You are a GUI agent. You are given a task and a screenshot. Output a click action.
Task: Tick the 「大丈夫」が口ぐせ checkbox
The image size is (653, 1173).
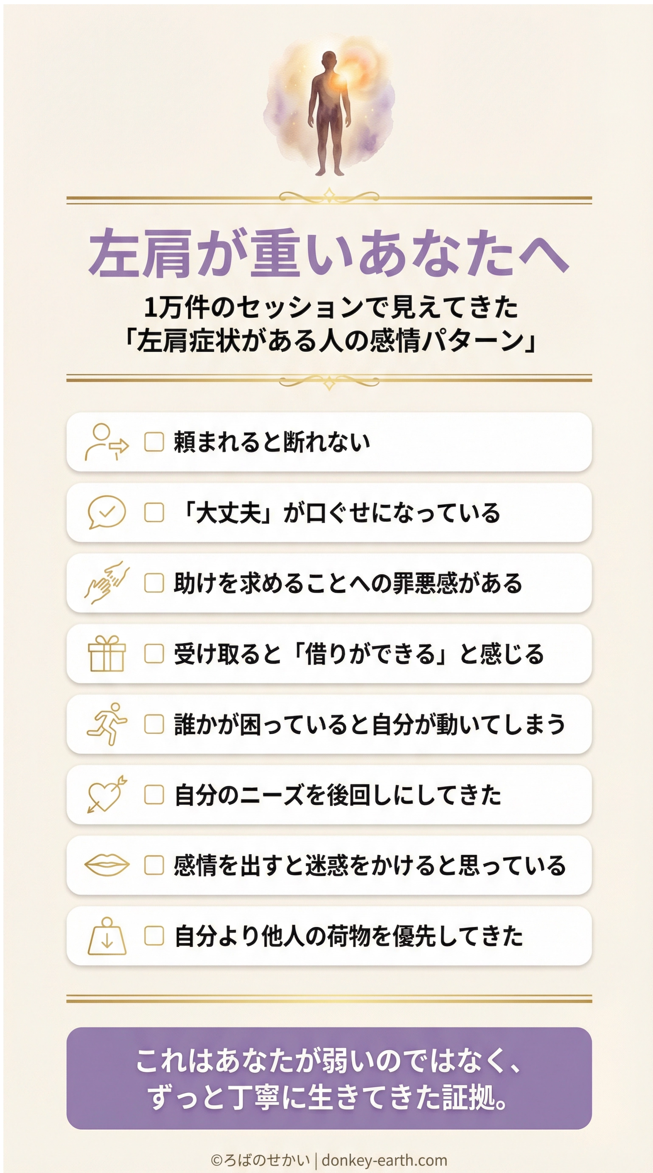[154, 512]
